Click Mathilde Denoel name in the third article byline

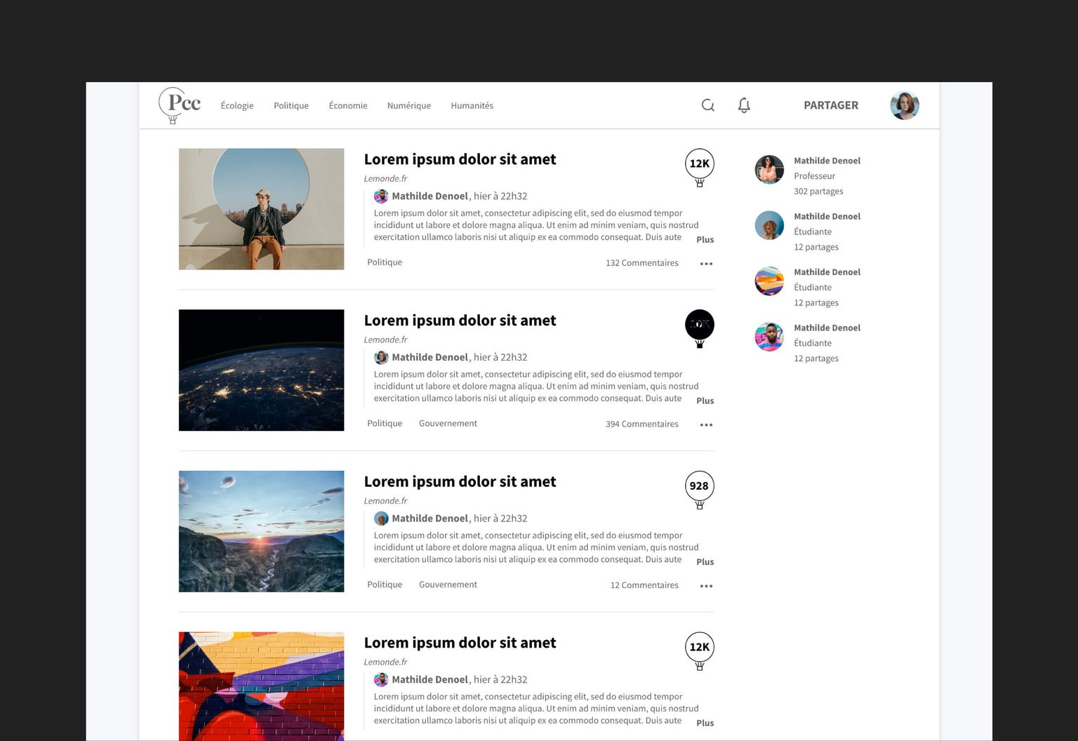[x=430, y=519]
